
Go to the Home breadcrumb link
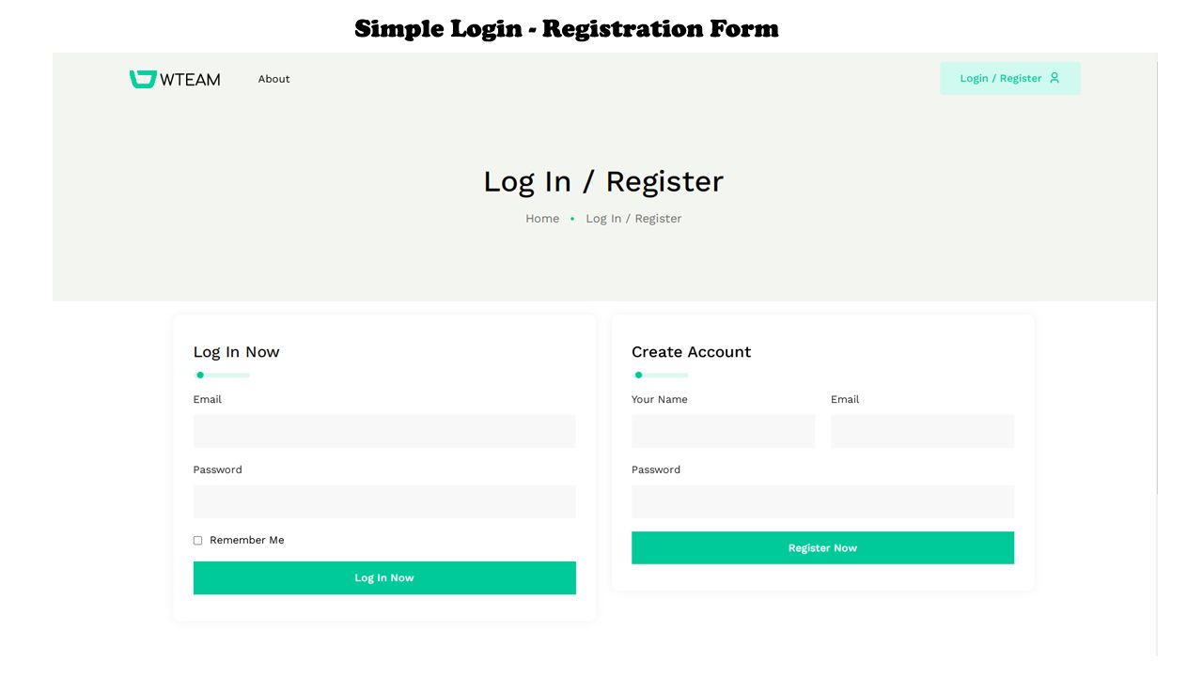pyautogui.click(x=542, y=219)
